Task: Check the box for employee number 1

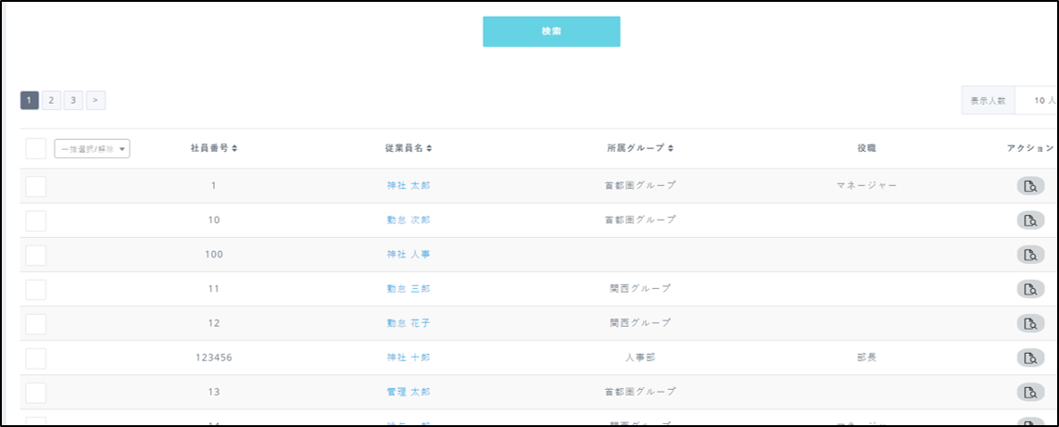Action: tap(35, 186)
